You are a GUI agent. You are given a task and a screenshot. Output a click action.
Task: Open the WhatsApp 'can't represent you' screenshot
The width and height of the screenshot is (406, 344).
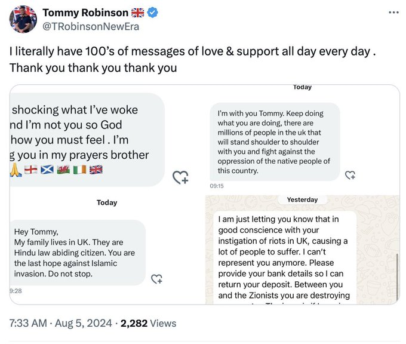pos(303,250)
